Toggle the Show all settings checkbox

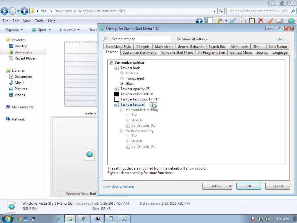(179, 39)
